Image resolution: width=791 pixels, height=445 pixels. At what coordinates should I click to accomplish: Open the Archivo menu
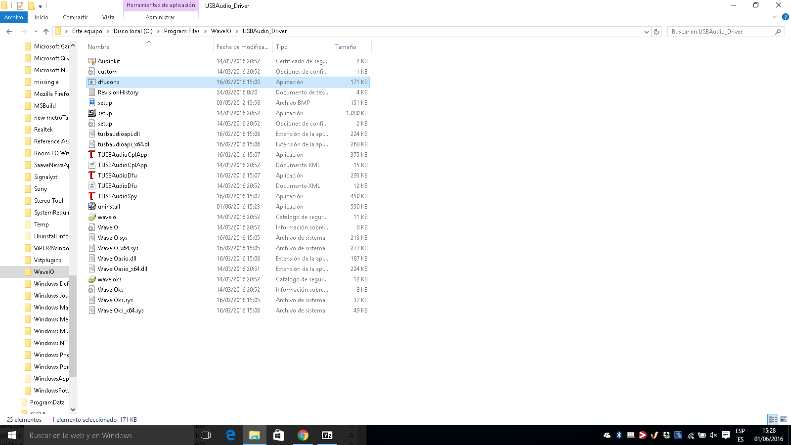click(x=14, y=17)
